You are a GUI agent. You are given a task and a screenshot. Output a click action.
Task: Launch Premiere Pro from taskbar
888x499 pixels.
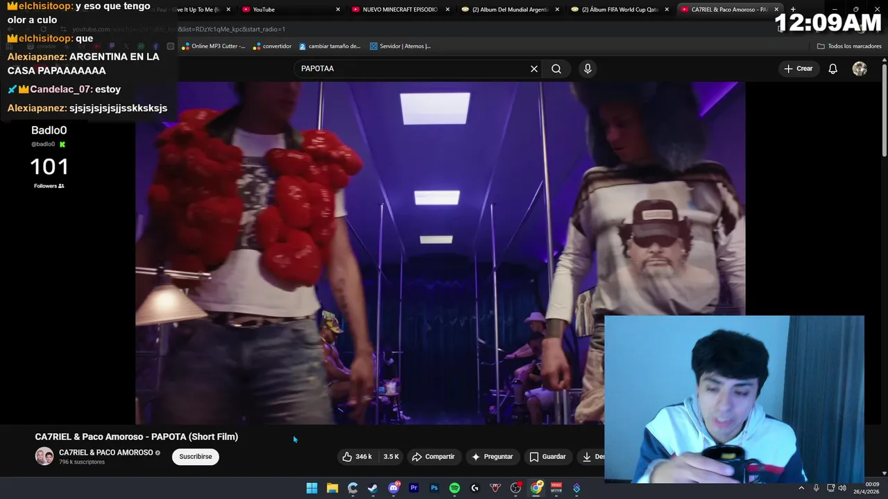(x=413, y=488)
